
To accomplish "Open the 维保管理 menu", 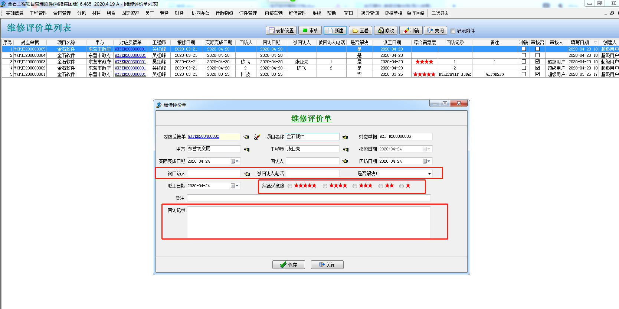I will coord(297,13).
